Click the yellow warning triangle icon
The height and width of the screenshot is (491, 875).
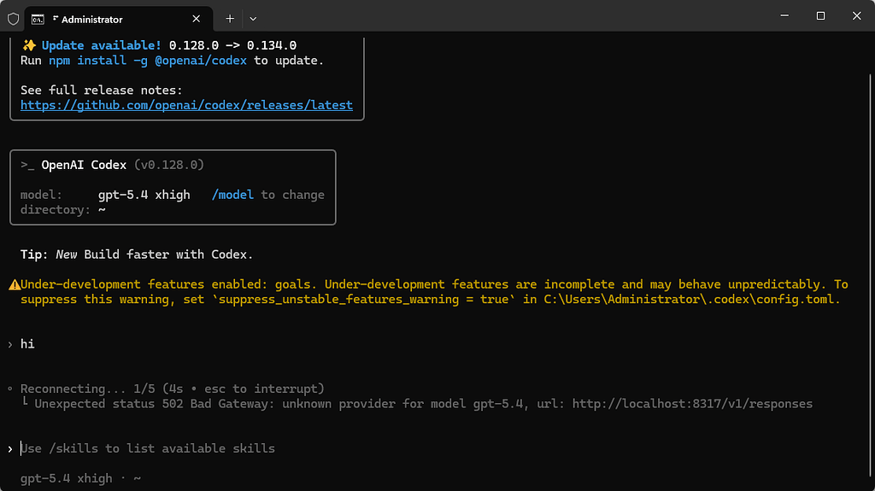(15, 285)
